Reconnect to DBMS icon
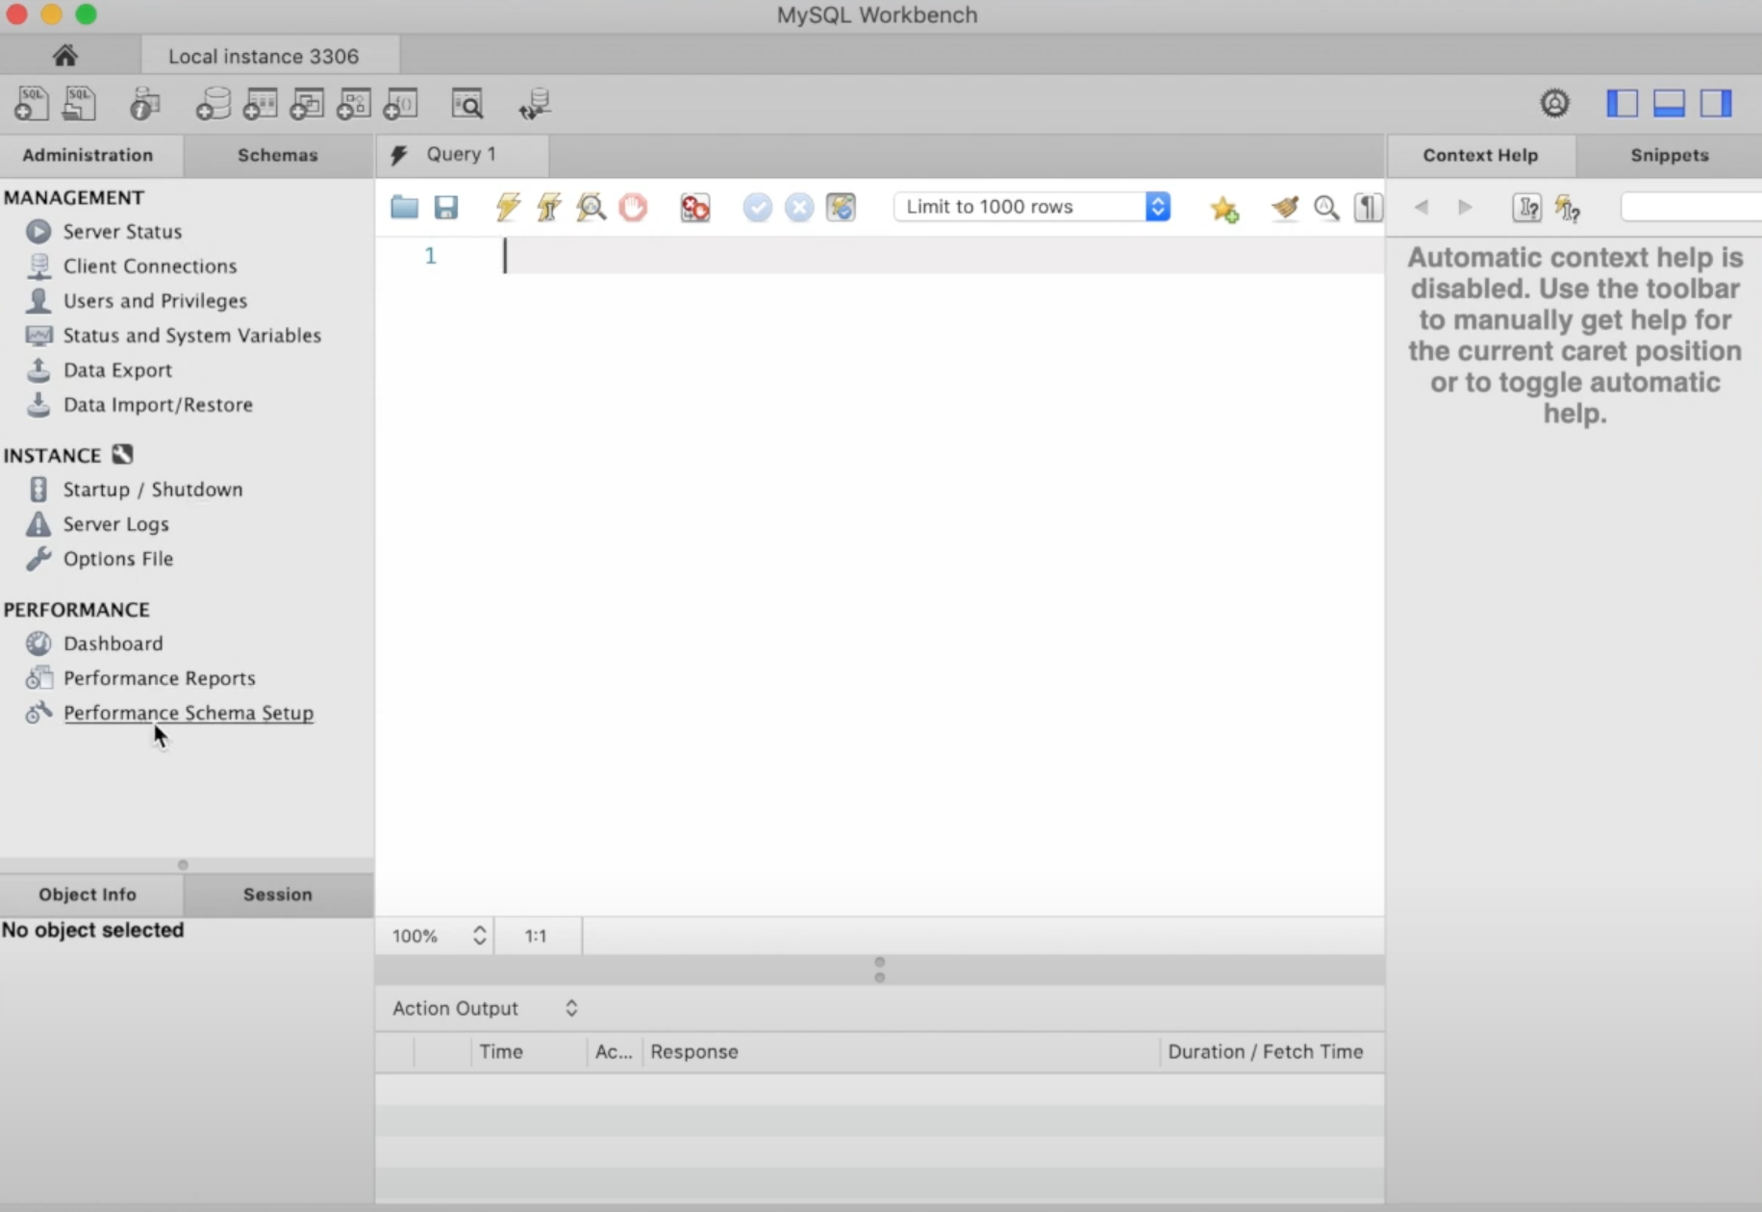Viewport: 1762px width, 1212px height. tap(534, 103)
